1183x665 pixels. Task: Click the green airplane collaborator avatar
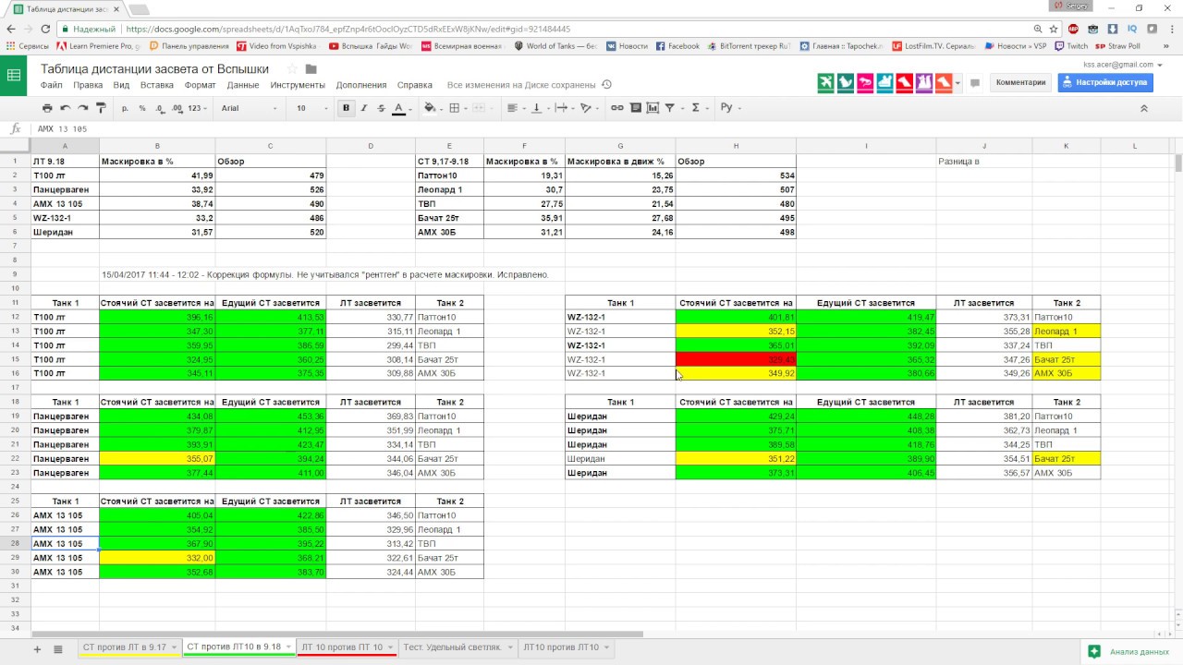826,82
